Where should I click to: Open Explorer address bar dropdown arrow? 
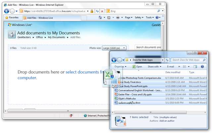[163, 60]
